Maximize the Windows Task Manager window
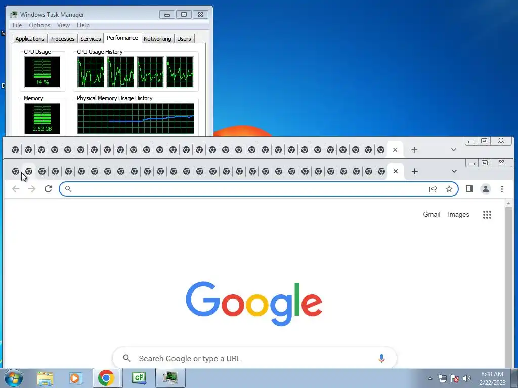 (184, 15)
